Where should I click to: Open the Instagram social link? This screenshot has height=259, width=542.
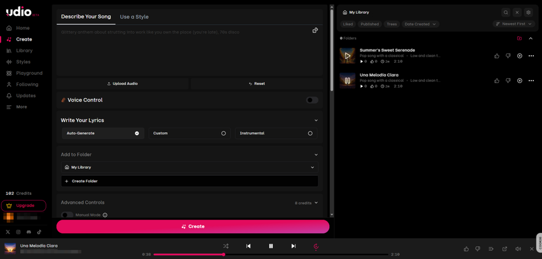pos(18,232)
